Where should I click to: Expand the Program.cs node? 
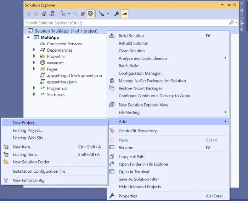34,88
